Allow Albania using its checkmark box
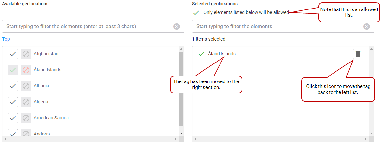This screenshot has height=144, width=383. click(13, 86)
